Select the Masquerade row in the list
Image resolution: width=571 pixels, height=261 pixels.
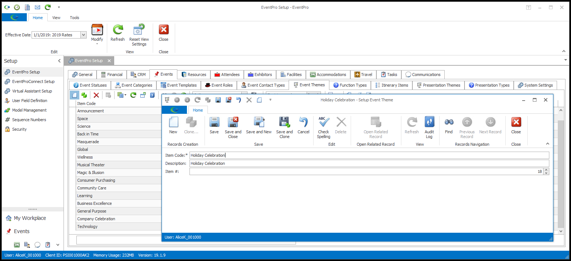click(x=119, y=142)
